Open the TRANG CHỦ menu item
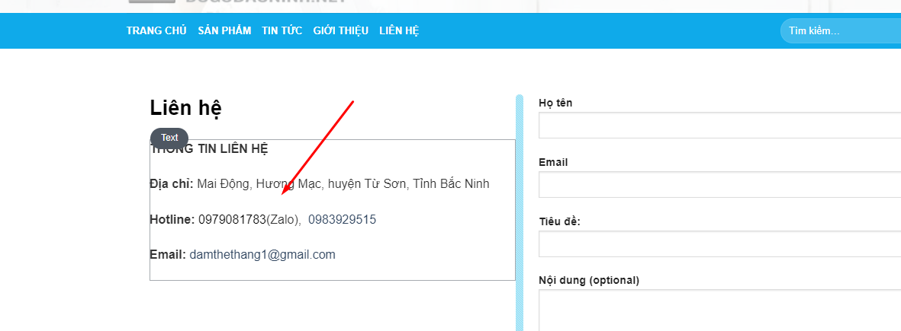This screenshot has width=901, height=331. (156, 31)
